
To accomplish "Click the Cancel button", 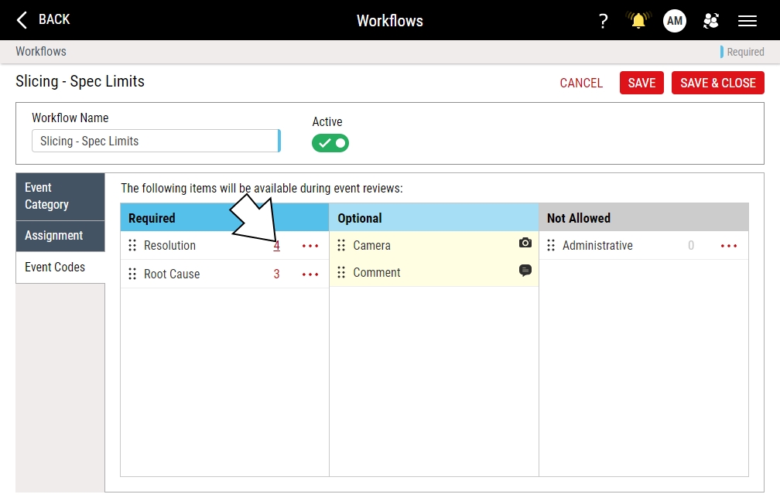I will click(581, 83).
